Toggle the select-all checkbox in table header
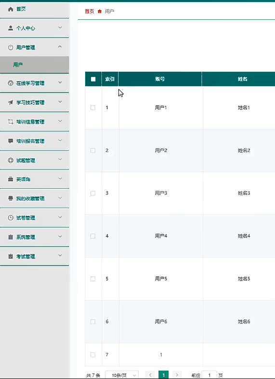The image size is (275, 379). (93, 79)
